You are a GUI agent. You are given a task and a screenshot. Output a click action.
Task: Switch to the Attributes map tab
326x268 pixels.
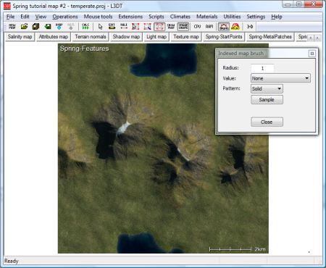click(54, 37)
